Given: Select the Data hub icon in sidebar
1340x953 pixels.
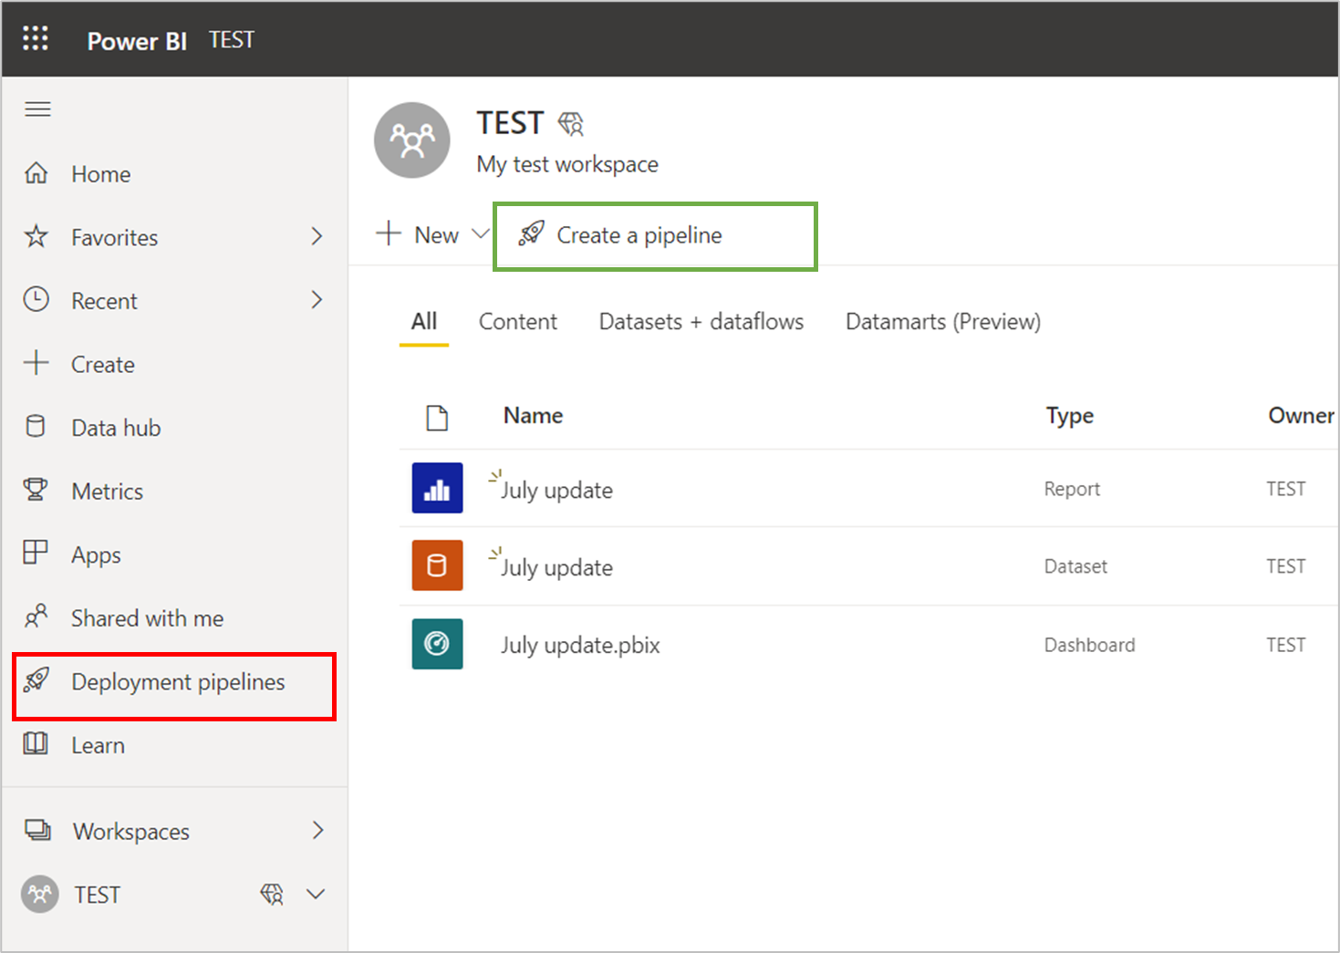Looking at the screenshot, I should pos(35,426).
